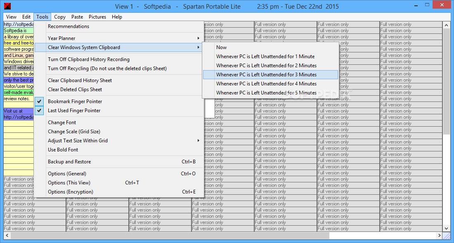Screen dimensions: 454x243
Task: Open the Help menu
Action: pos(117,17)
